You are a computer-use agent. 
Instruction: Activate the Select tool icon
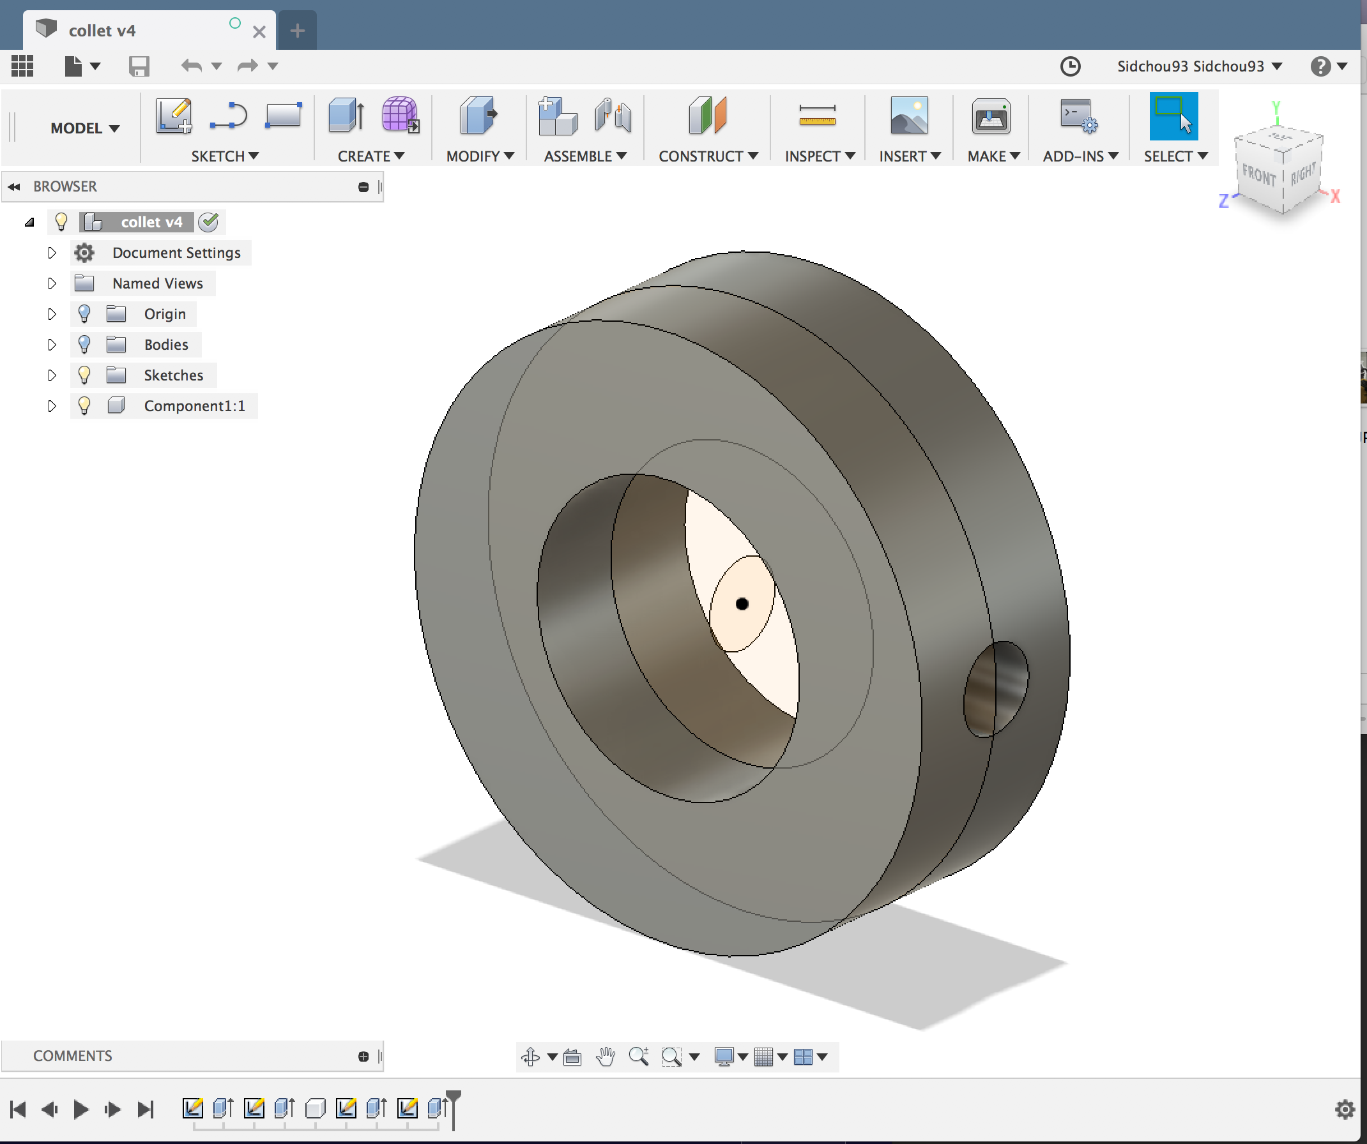click(1173, 116)
